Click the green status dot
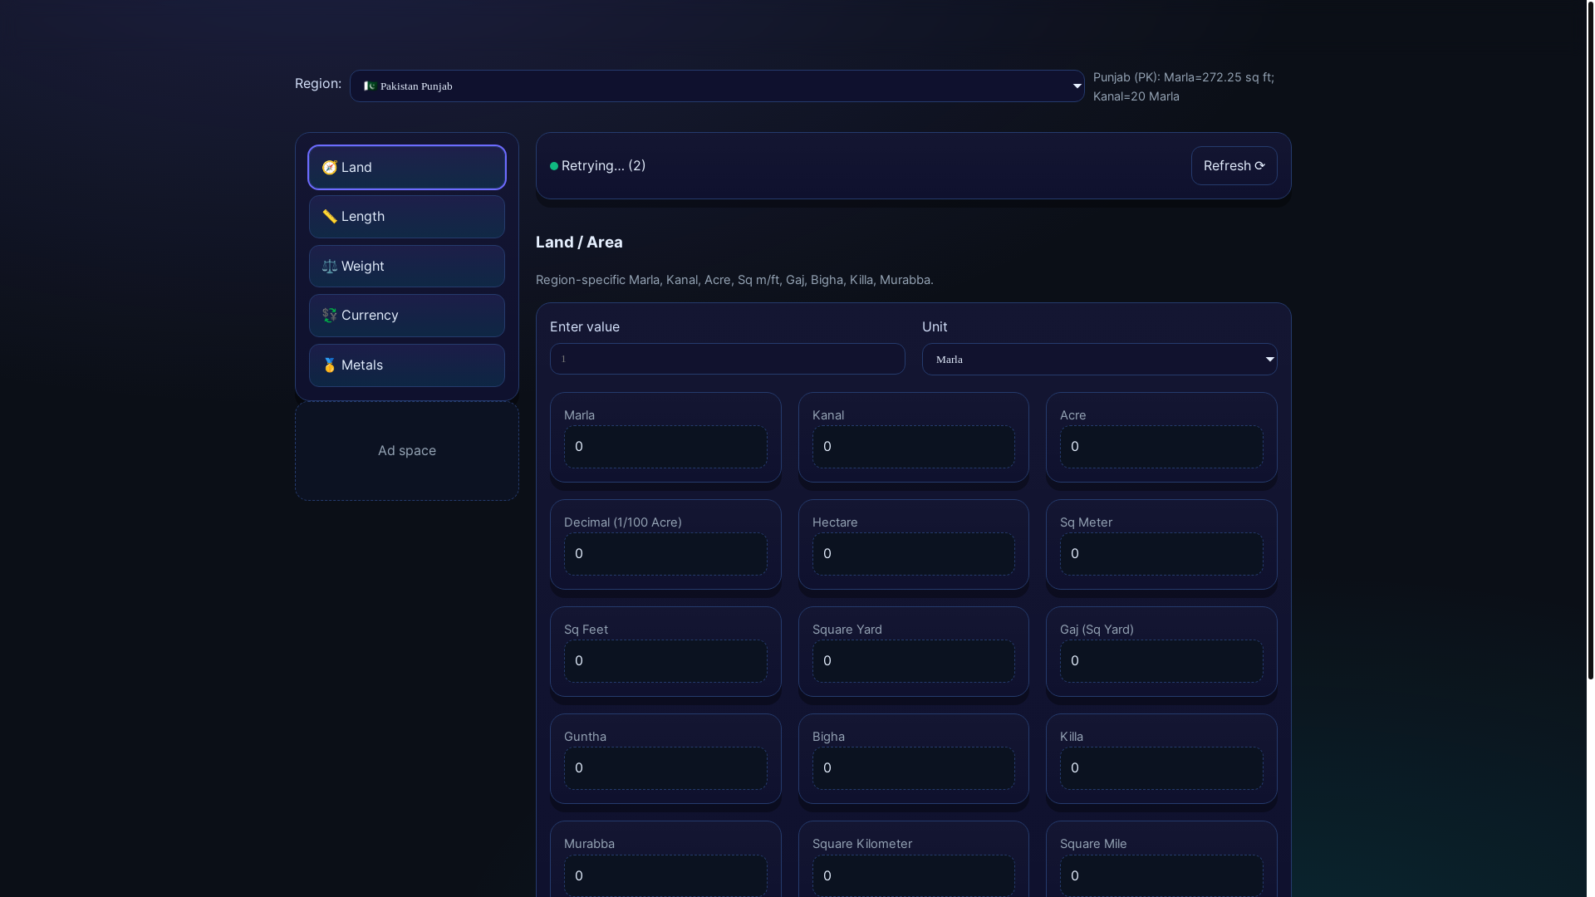This screenshot has height=897, width=1595. pos(554,166)
